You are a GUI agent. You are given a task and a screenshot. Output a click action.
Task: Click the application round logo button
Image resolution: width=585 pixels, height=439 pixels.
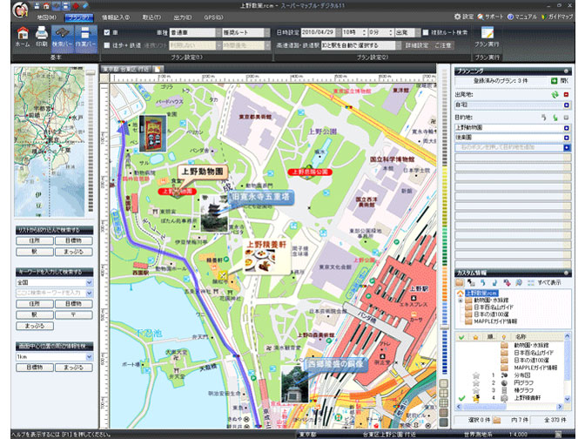tap(20, 10)
